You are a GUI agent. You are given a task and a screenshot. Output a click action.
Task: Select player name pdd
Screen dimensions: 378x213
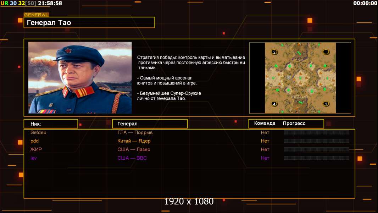(34, 141)
